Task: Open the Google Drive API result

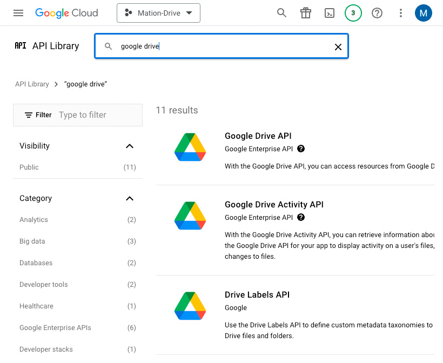Action: 258,136
